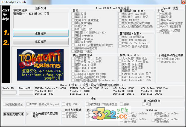
Task: Focus the VendorID input field
Action: (9, 92)
